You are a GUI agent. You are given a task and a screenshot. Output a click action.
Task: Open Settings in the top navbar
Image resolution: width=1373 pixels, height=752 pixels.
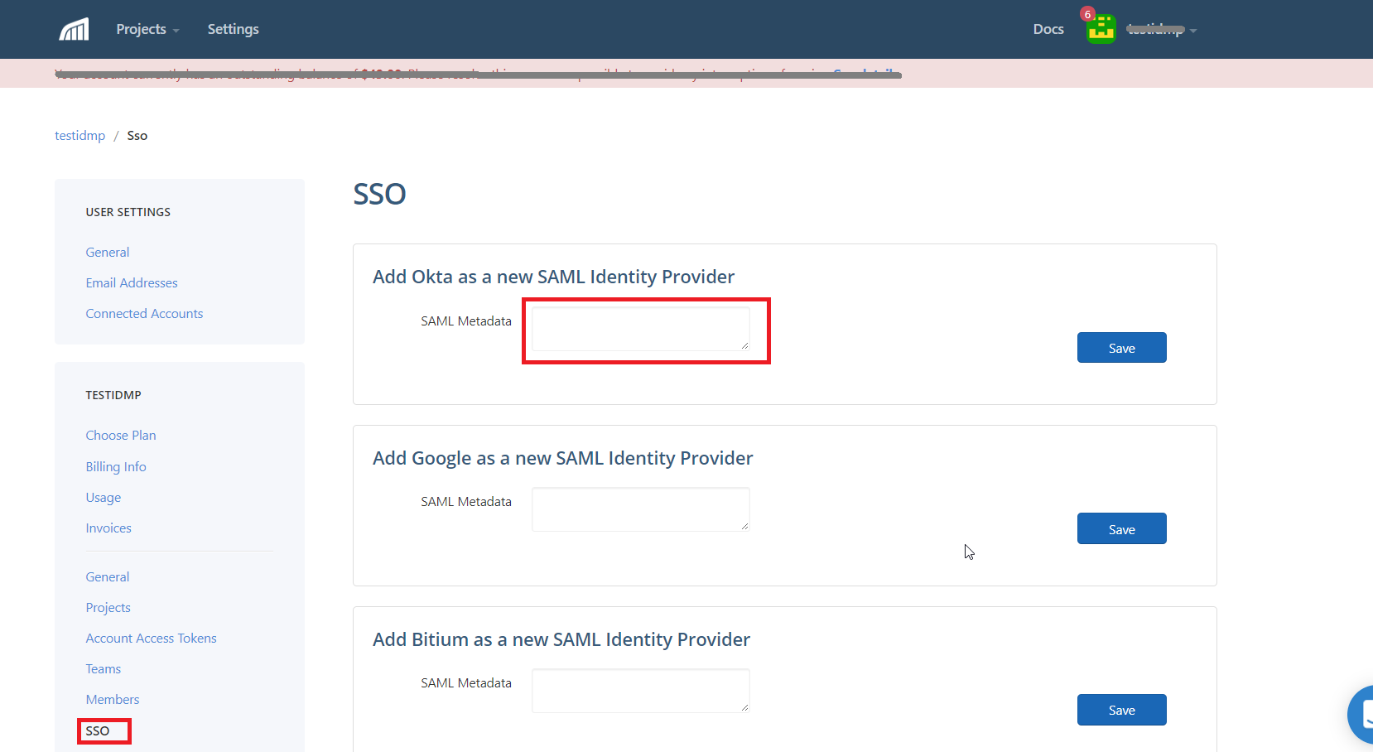tap(233, 29)
